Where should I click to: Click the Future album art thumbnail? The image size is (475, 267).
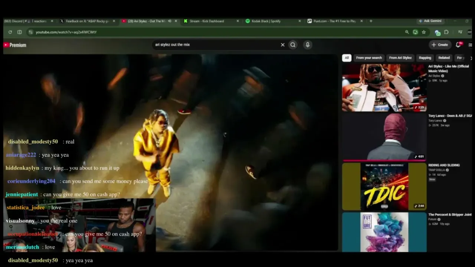(x=384, y=232)
